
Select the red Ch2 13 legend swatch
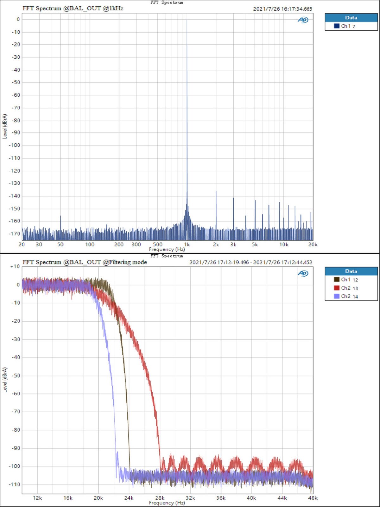(x=337, y=288)
